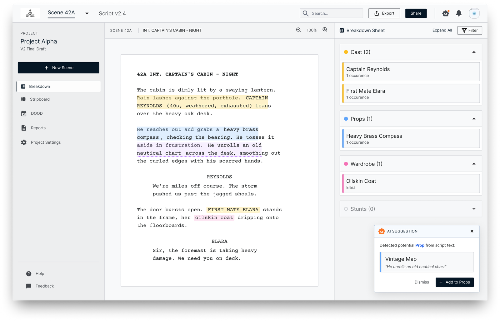Select the Vintage Map suggestion card

coord(427,262)
